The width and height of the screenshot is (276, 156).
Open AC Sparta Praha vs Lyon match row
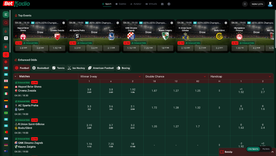pos(46,108)
